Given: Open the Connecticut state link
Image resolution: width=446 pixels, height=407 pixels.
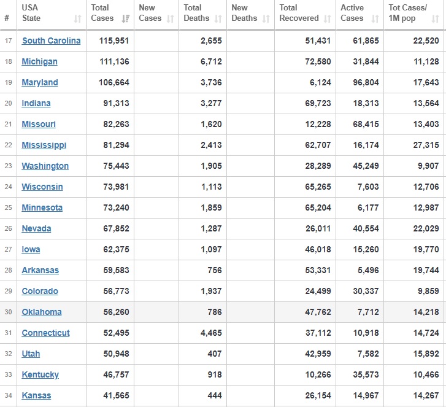Looking at the screenshot, I should 45,333.
